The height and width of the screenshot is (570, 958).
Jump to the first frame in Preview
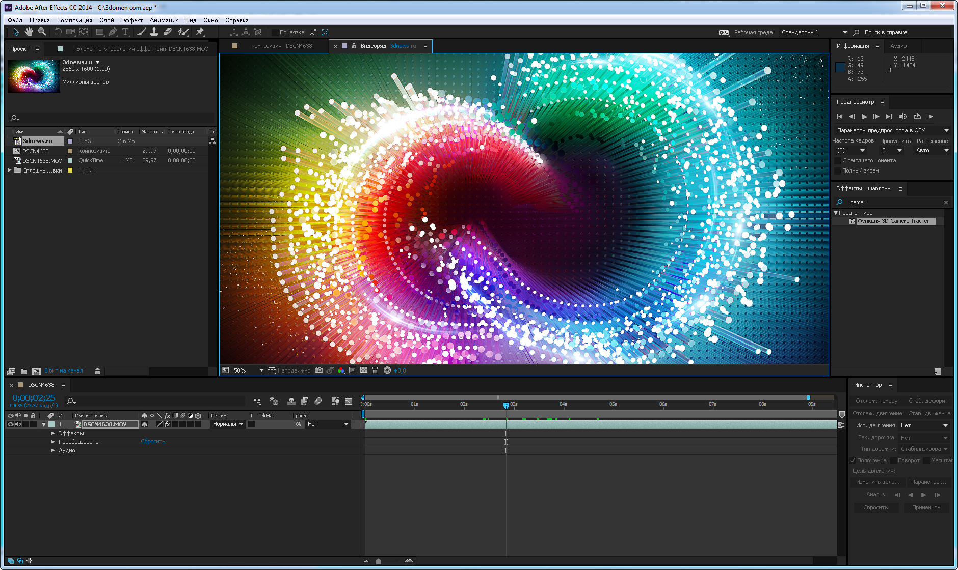click(839, 117)
